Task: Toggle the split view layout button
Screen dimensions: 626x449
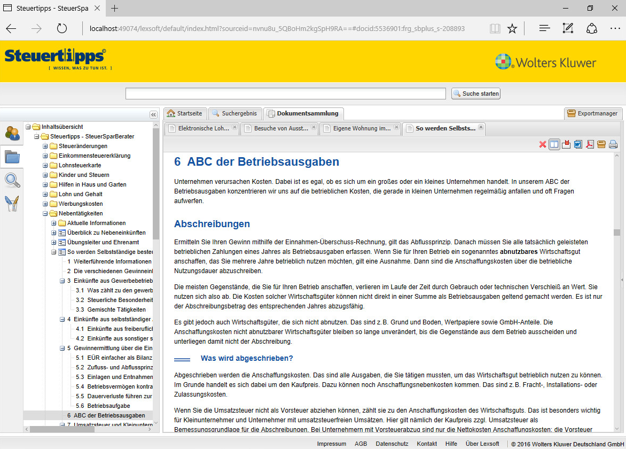Action: click(554, 144)
